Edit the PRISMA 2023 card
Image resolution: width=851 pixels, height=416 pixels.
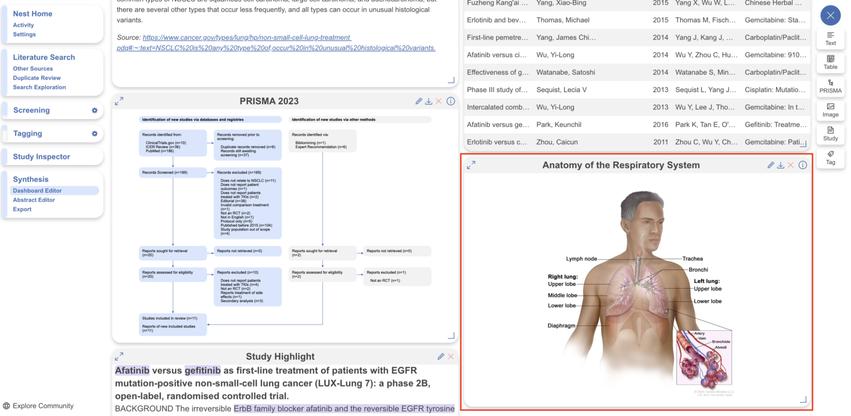pos(419,101)
